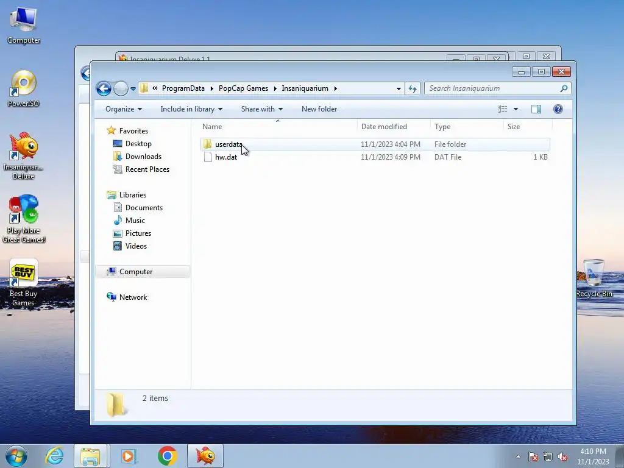Select Desktop in the navigation pane
The image size is (624, 468).
pos(138,144)
